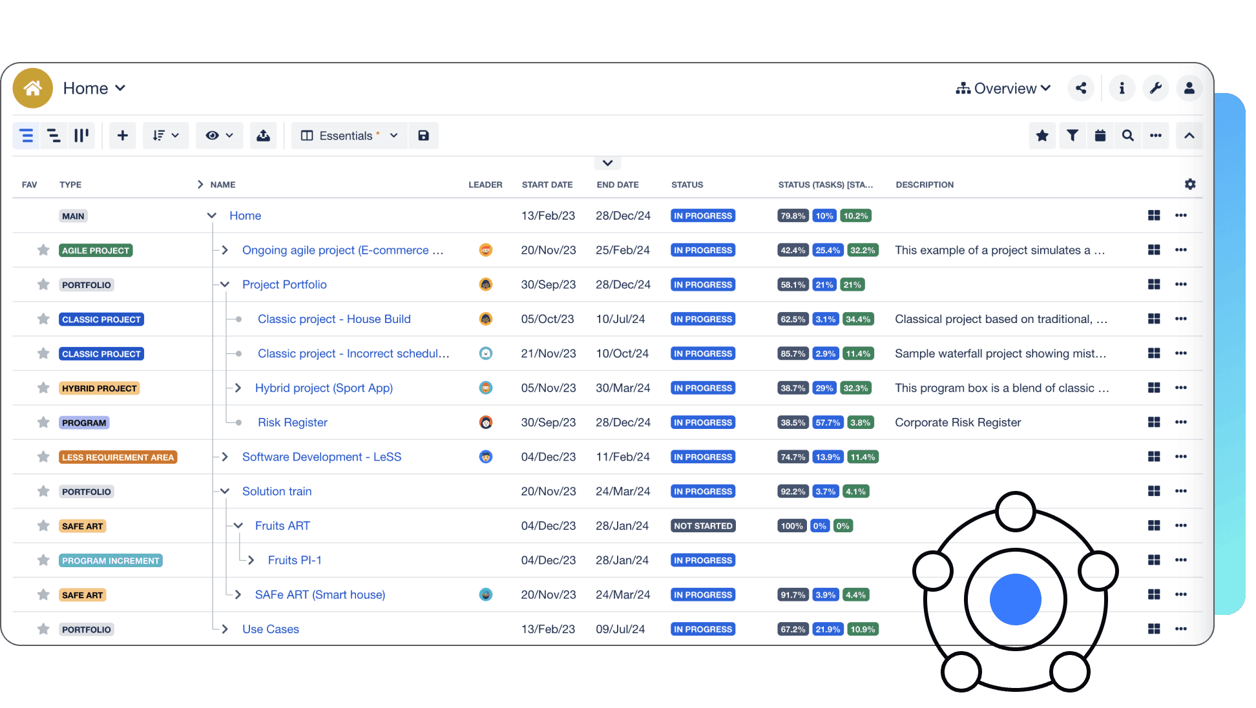Click the save view disk icon
The image size is (1256, 708).
click(423, 136)
